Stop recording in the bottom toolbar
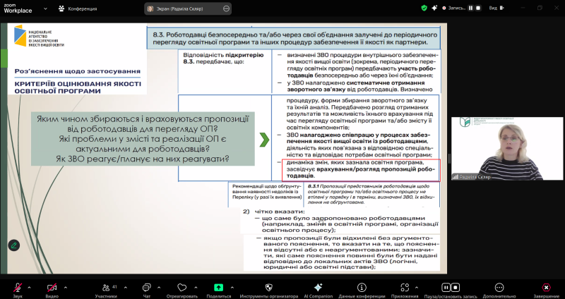 click(456, 288)
